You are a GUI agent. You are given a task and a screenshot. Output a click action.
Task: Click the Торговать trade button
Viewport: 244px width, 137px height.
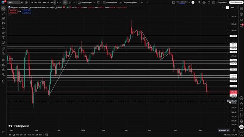coord(222,3)
